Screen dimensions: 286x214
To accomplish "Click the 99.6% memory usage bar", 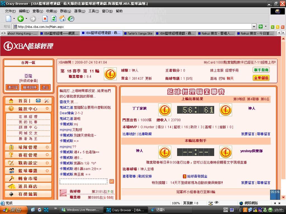I will pos(275,195).
